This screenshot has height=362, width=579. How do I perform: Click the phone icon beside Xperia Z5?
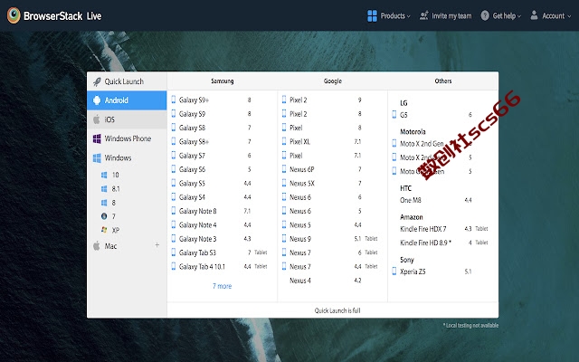pyautogui.click(x=394, y=271)
